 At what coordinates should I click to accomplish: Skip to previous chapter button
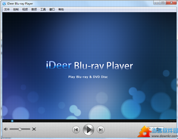tap(76, 130)
